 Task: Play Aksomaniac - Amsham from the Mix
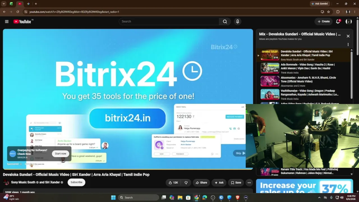(x=304, y=81)
